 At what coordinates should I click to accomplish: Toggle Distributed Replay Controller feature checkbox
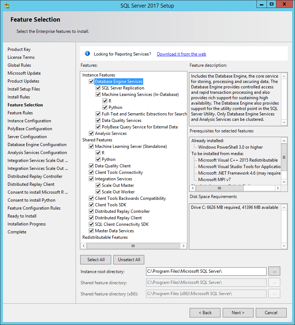91,211
